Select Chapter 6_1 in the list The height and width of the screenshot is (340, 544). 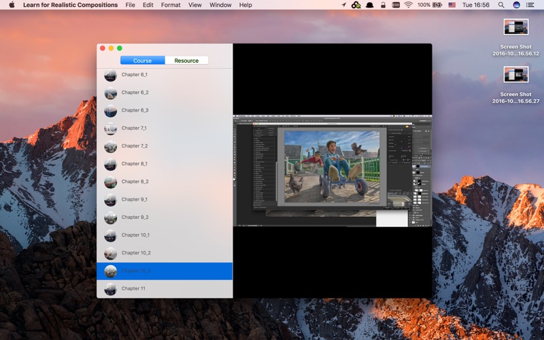click(165, 75)
